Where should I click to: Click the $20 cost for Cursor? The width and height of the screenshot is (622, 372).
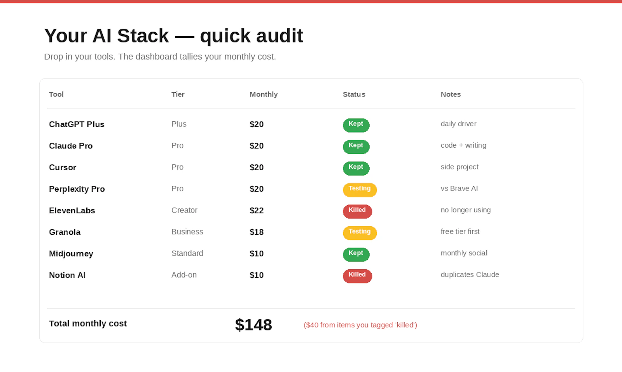coord(257,168)
